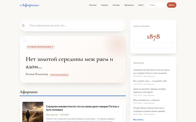Click the date line under Мода начинается с личности
This screenshot has height=122, width=196.
click(144, 103)
